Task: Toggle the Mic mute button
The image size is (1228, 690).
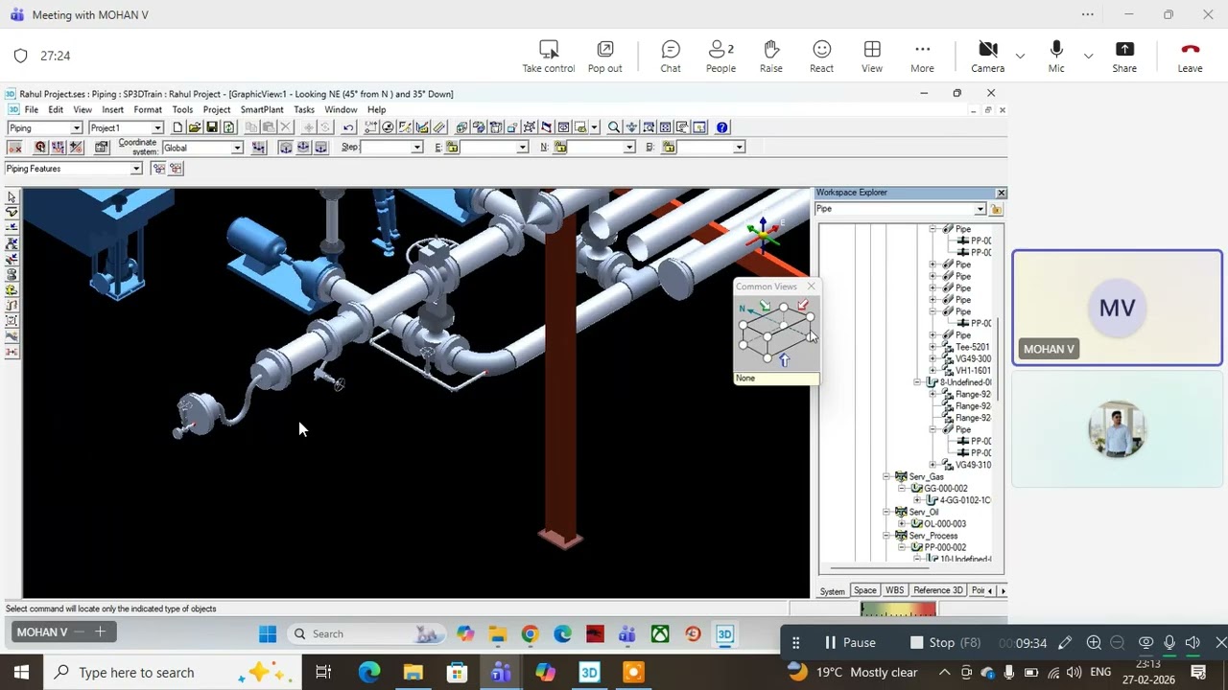Action: (1056, 57)
